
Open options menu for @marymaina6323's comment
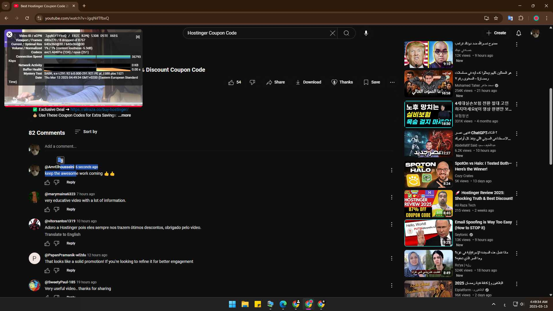391,197
